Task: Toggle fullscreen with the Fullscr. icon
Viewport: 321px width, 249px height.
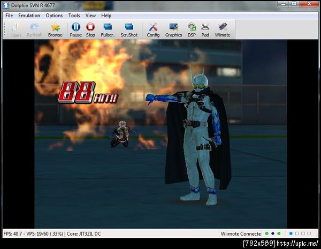Action: [x=108, y=29]
